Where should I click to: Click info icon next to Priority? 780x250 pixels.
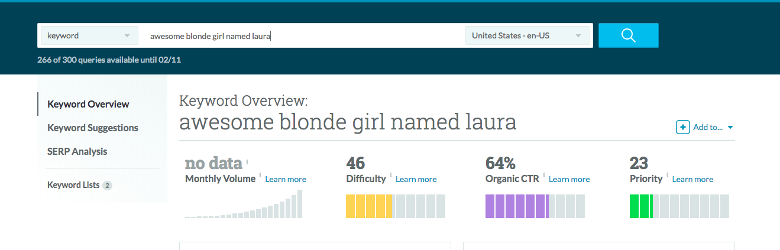pyautogui.click(x=667, y=176)
